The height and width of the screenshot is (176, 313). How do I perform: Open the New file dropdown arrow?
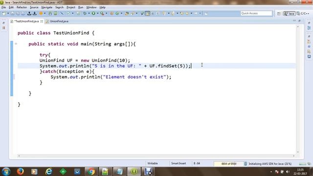point(8,13)
